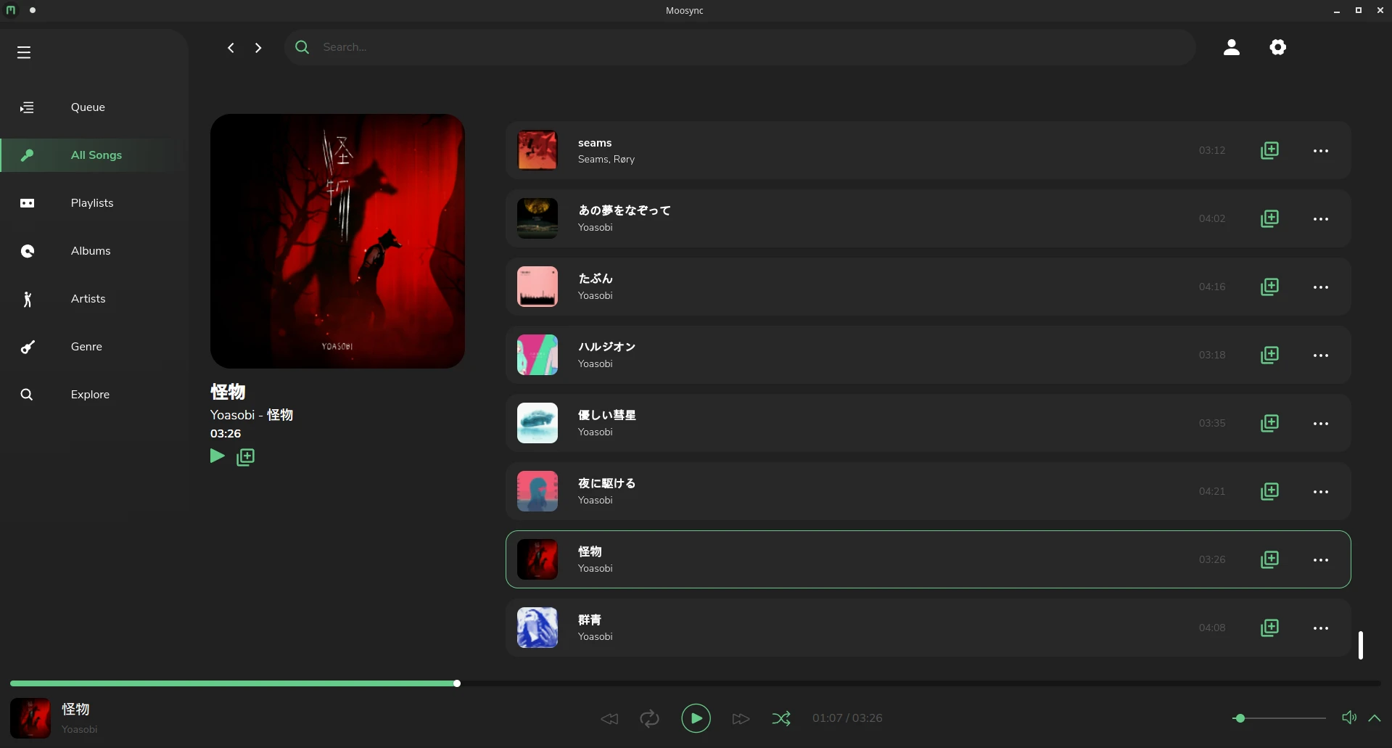1392x748 pixels.
Task: Go back with the left arrow
Action: (x=231, y=48)
